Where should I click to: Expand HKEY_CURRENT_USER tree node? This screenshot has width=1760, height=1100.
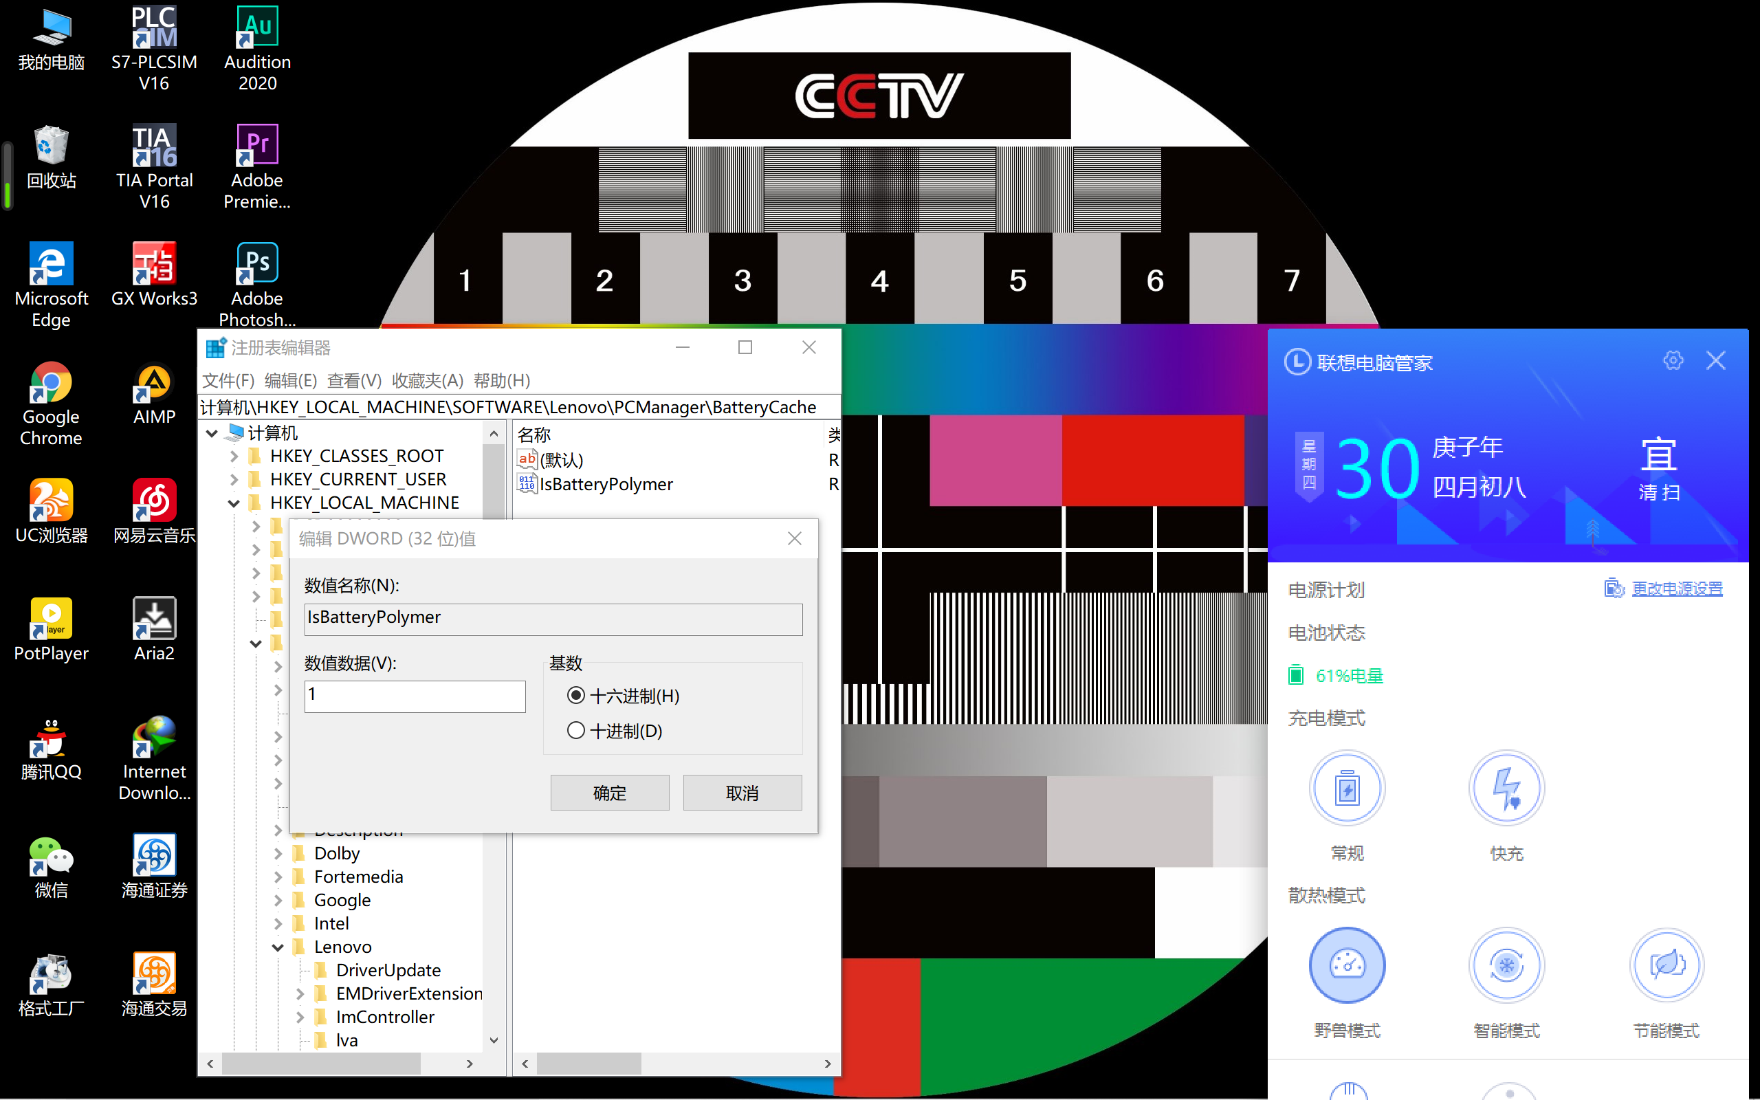tap(234, 480)
